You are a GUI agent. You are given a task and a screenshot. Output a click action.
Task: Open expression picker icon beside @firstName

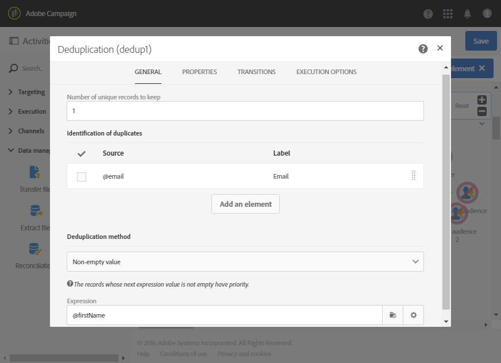393,315
